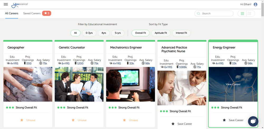Open the All Careers tab
The width and height of the screenshot is (264, 129).
[x=12, y=13]
